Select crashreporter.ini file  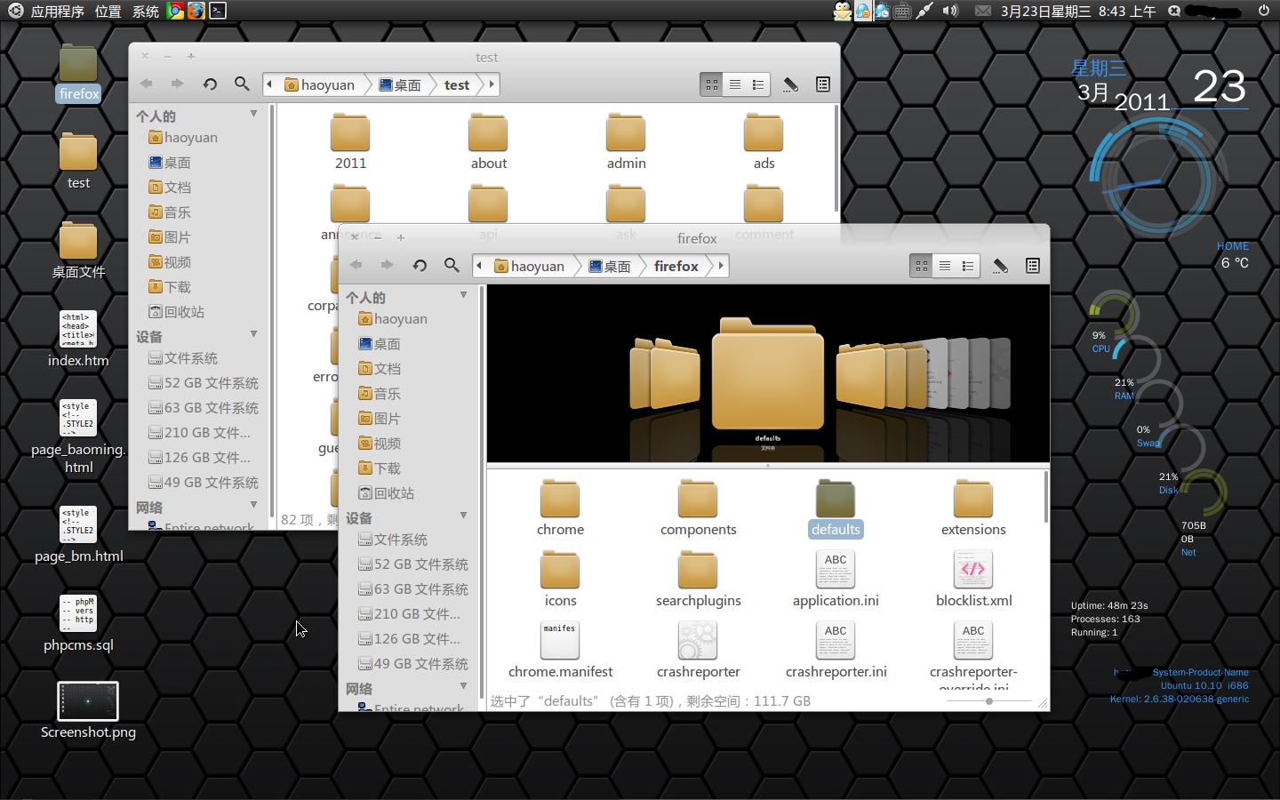coord(836,651)
